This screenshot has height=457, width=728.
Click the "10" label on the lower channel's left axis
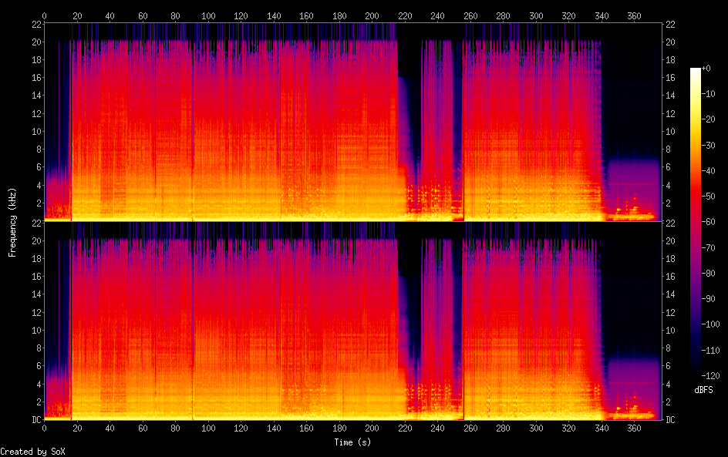[x=36, y=331]
